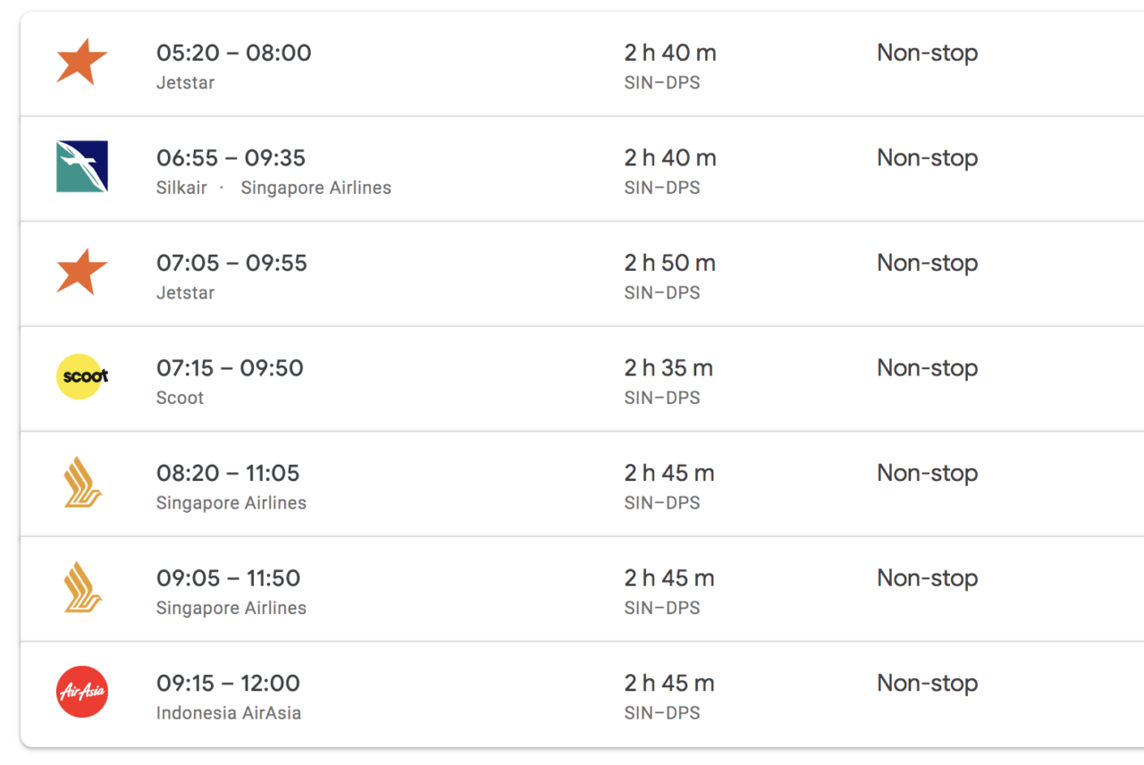The height and width of the screenshot is (765, 1144).
Task: Select the 06:55 – 09:35 Silkair flight
Action: [x=582, y=169]
